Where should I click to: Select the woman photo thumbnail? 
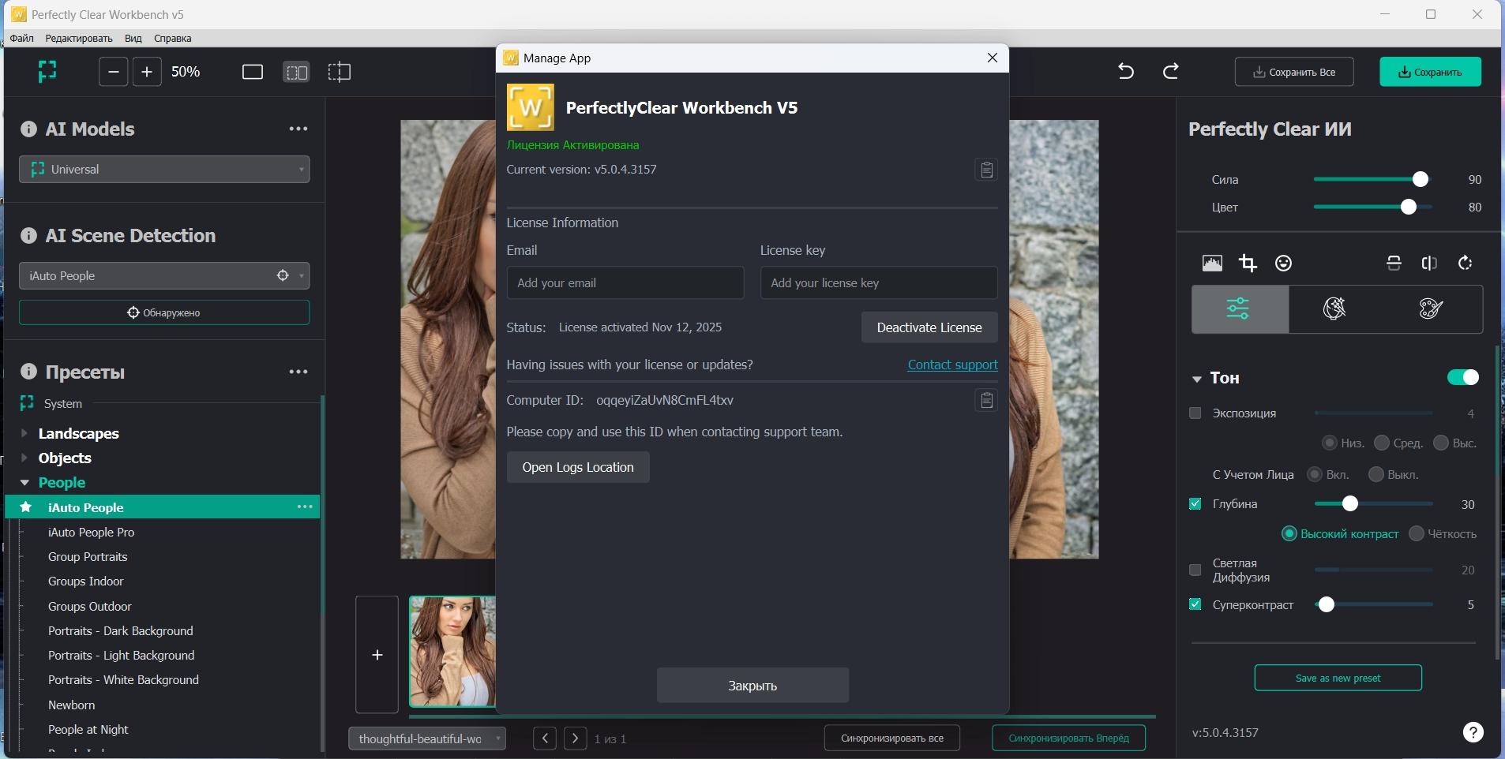coord(452,652)
